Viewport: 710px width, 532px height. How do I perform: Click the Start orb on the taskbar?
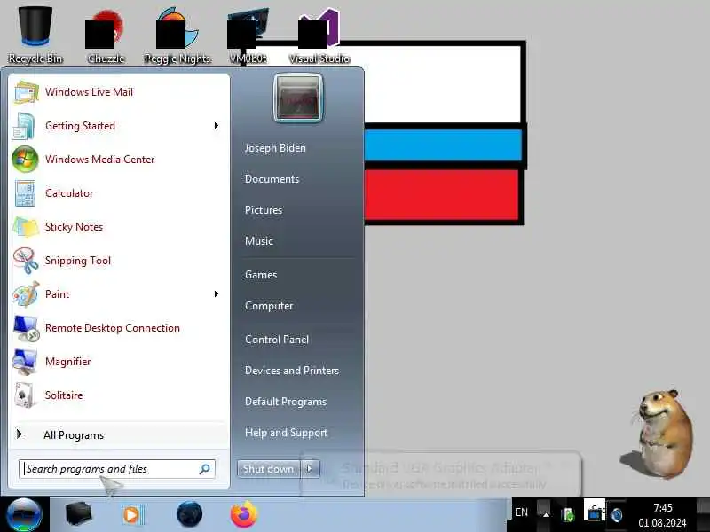[x=25, y=515]
